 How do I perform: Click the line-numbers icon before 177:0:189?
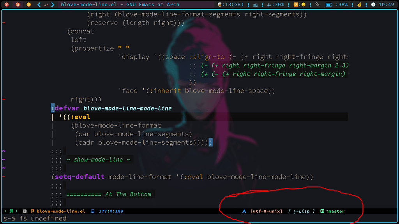pyautogui.click(x=92, y=211)
